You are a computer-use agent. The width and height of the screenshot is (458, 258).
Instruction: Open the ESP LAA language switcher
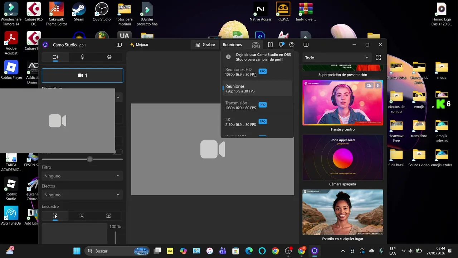click(393, 251)
